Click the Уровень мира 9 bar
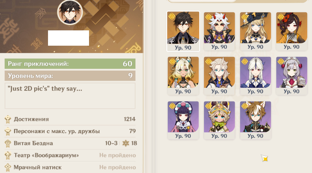Image resolution: width=312 pixels, height=173 pixels. point(70,76)
